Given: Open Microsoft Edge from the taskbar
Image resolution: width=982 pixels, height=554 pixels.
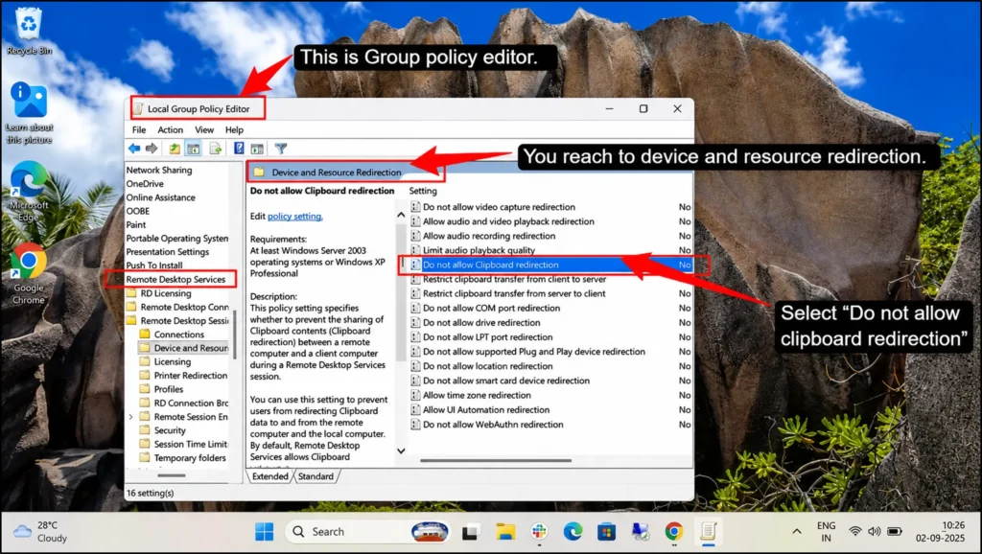Looking at the screenshot, I should tap(573, 531).
